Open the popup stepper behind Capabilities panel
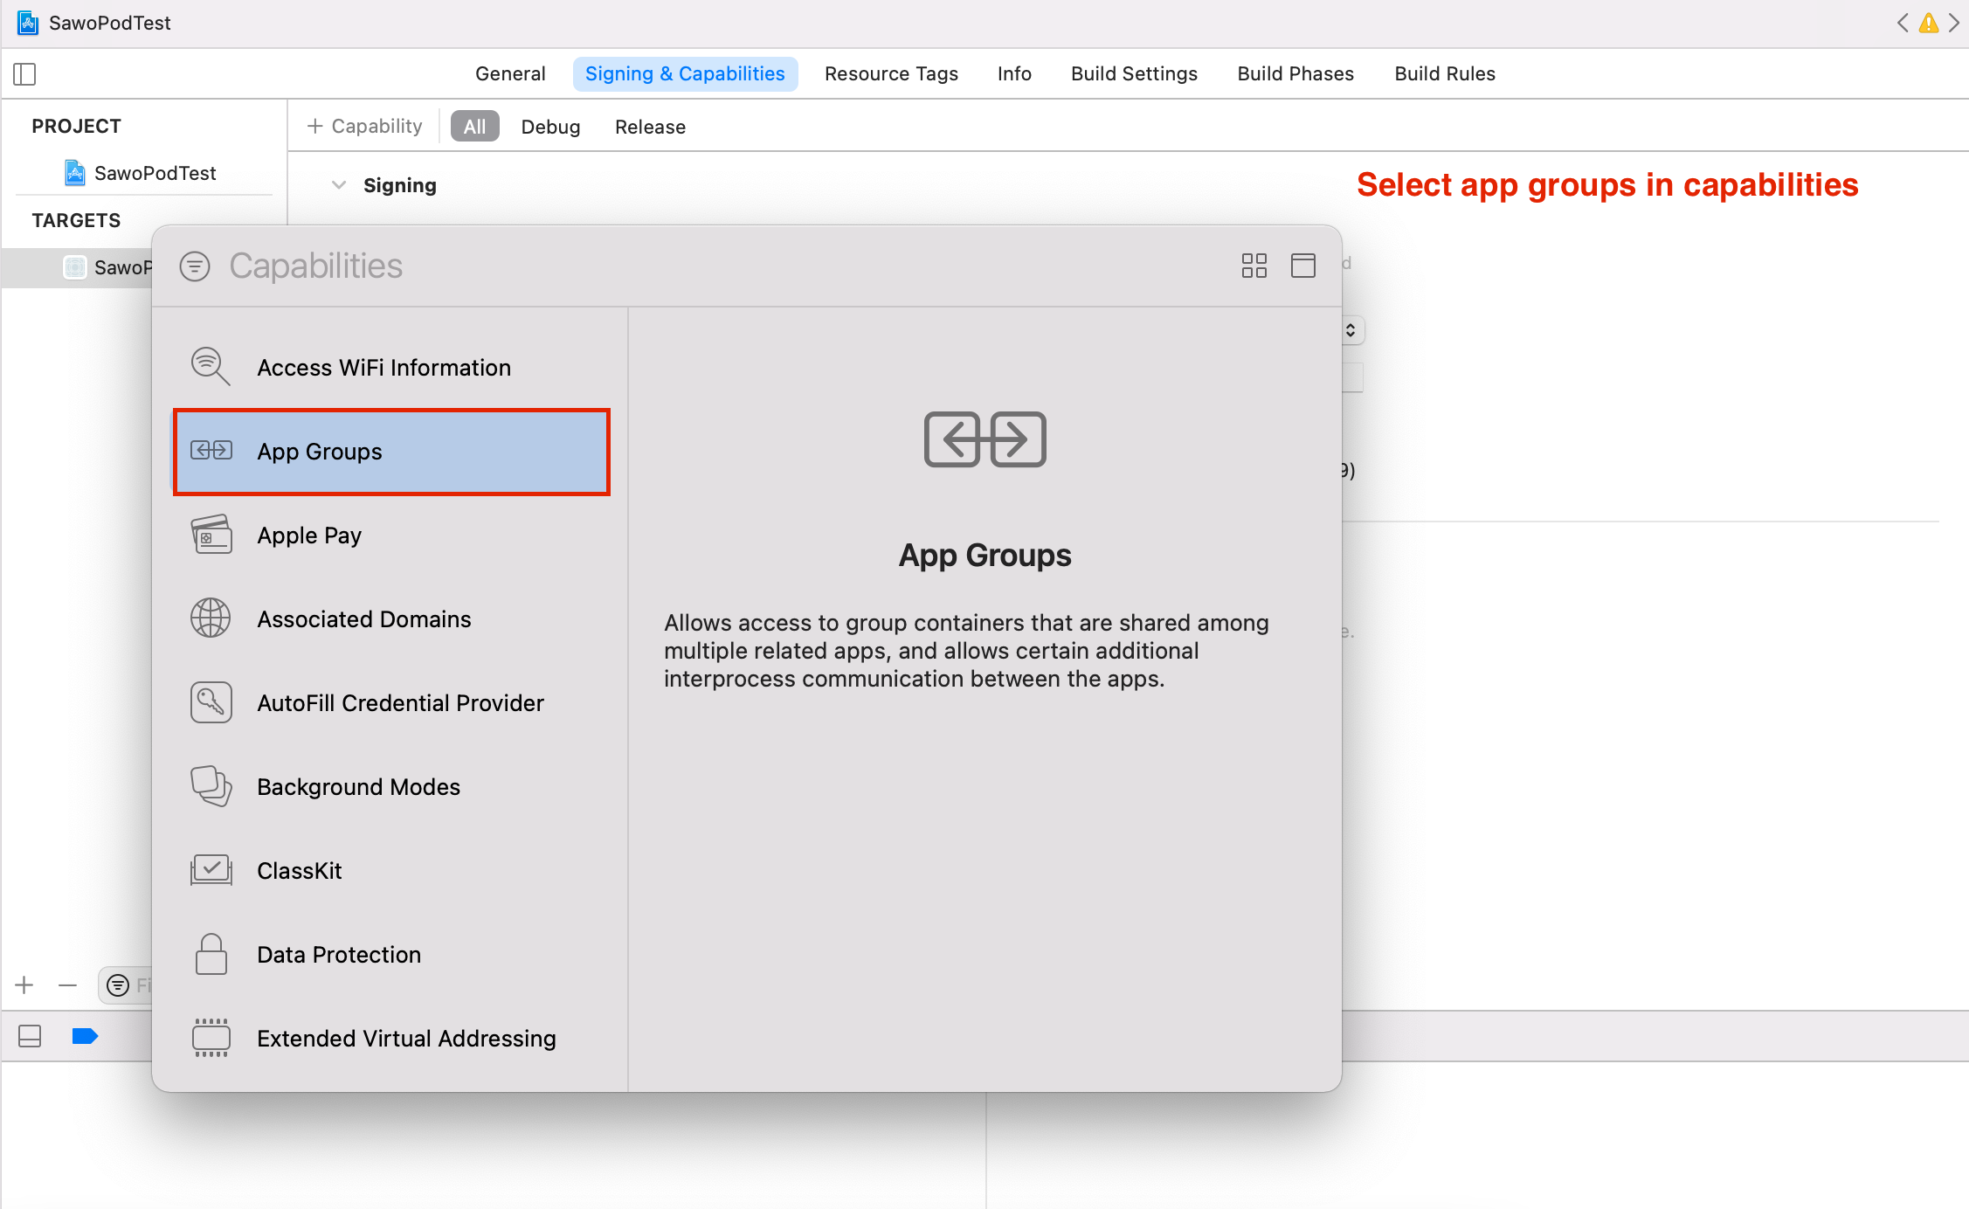1969x1209 pixels. pyautogui.click(x=1351, y=330)
